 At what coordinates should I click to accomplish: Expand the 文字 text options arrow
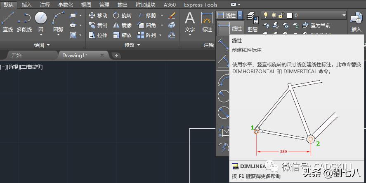click(190, 35)
